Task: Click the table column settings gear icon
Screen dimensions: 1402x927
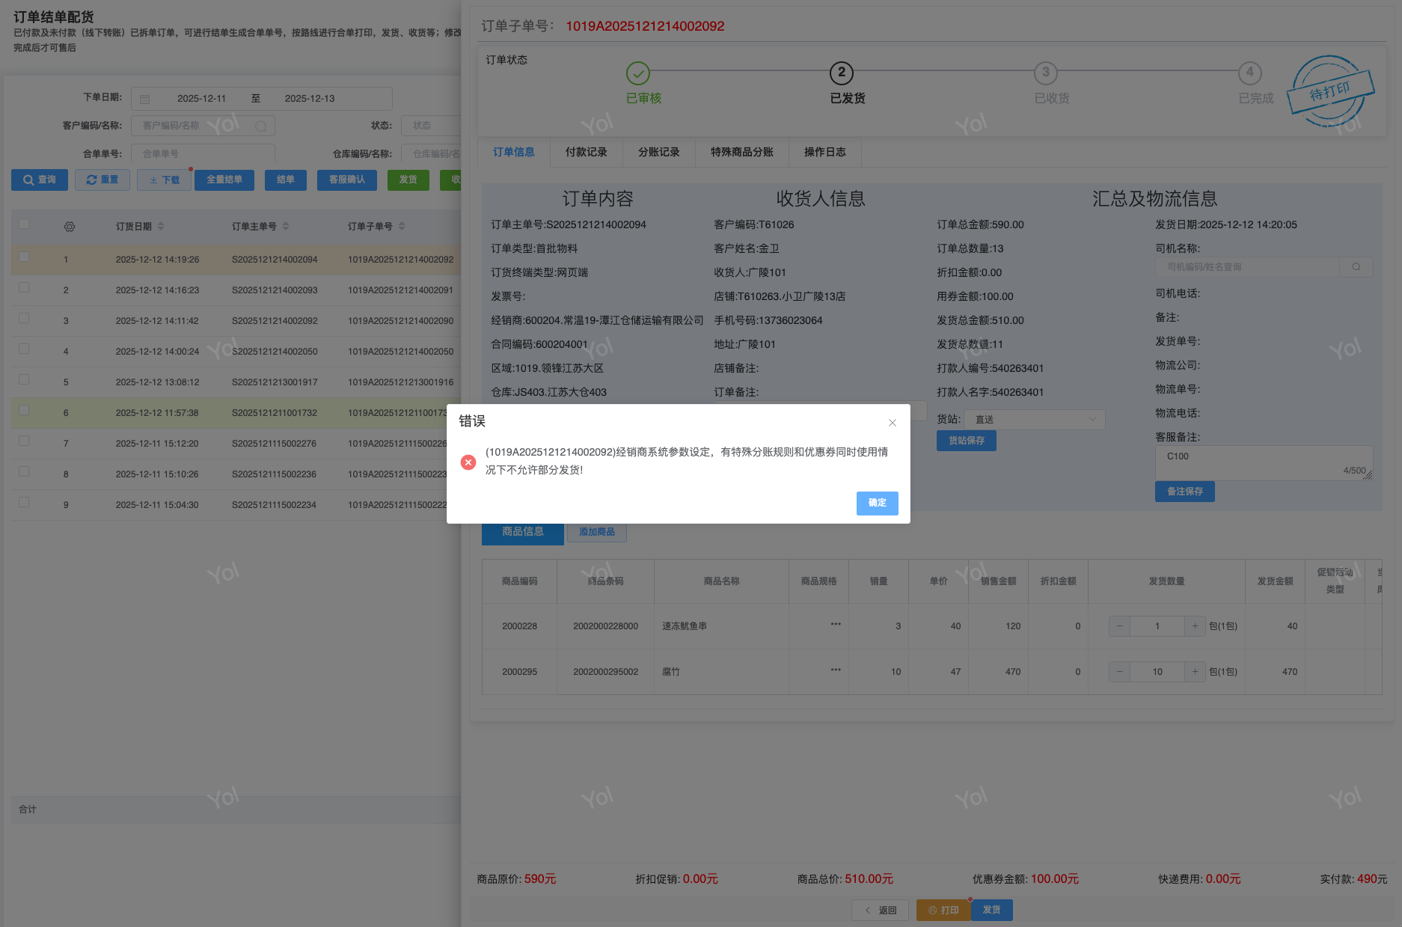Action: click(70, 227)
